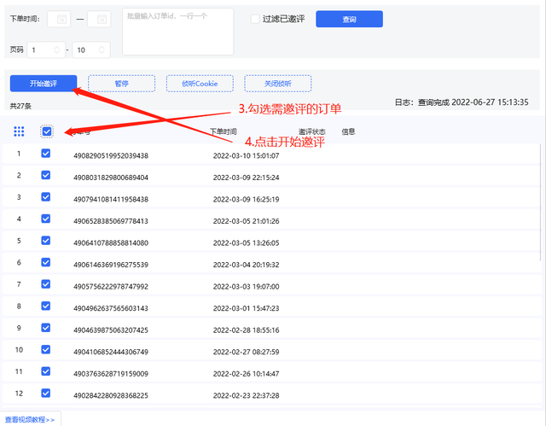Select order time 2022-03-09 16:25:19

coord(247,199)
